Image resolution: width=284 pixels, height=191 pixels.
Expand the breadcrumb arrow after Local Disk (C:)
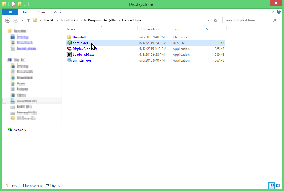(x=85, y=20)
